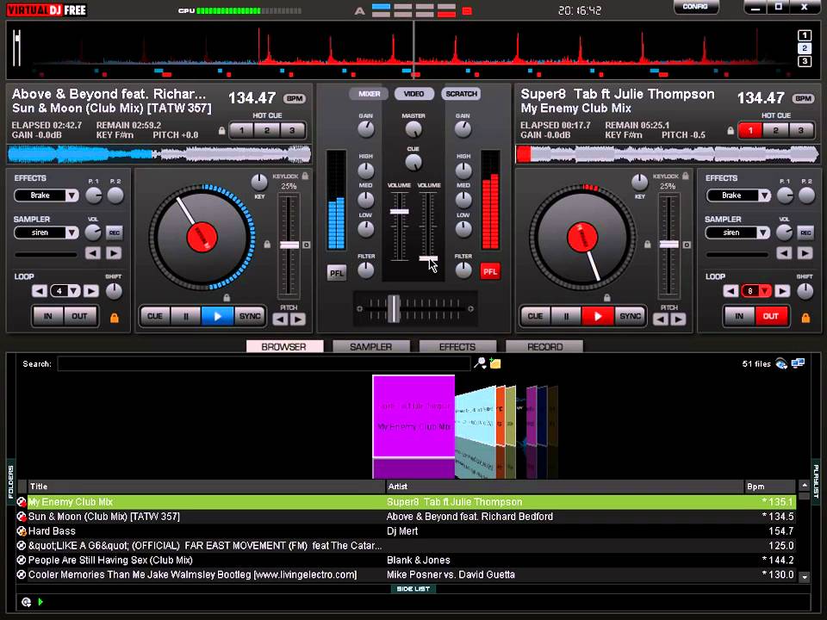
Task: Toggle left deck PFL headphone cue
Action: point(336,273)
